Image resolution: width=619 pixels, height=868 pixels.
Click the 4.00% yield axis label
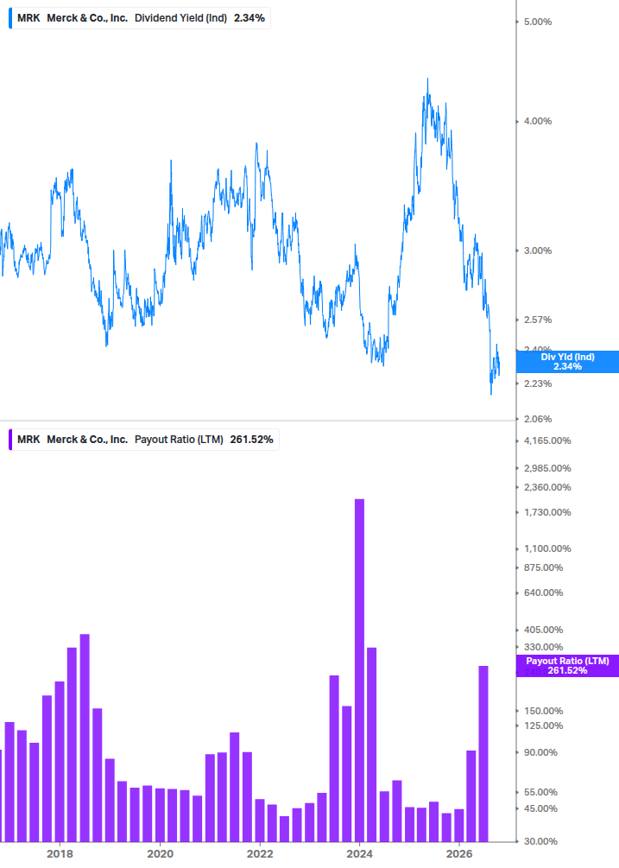(x=538, y=121)
